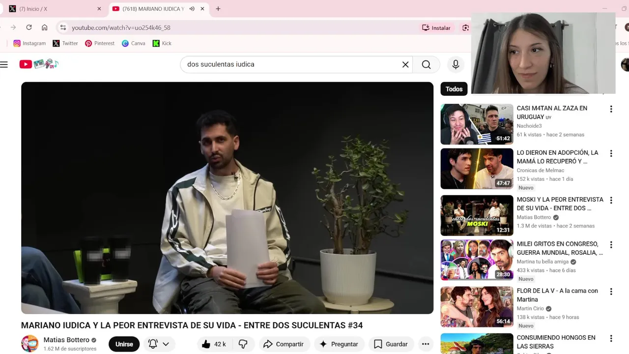Open options for CONSUMIENDO HONGOS video

[611, 338]
